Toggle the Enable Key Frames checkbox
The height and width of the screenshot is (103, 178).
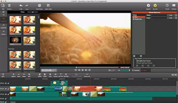pyautogui.click(x=137, y=61)
